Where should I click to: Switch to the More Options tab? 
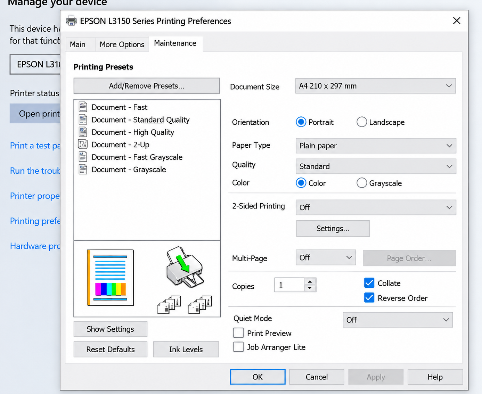[x=122, y=44]
